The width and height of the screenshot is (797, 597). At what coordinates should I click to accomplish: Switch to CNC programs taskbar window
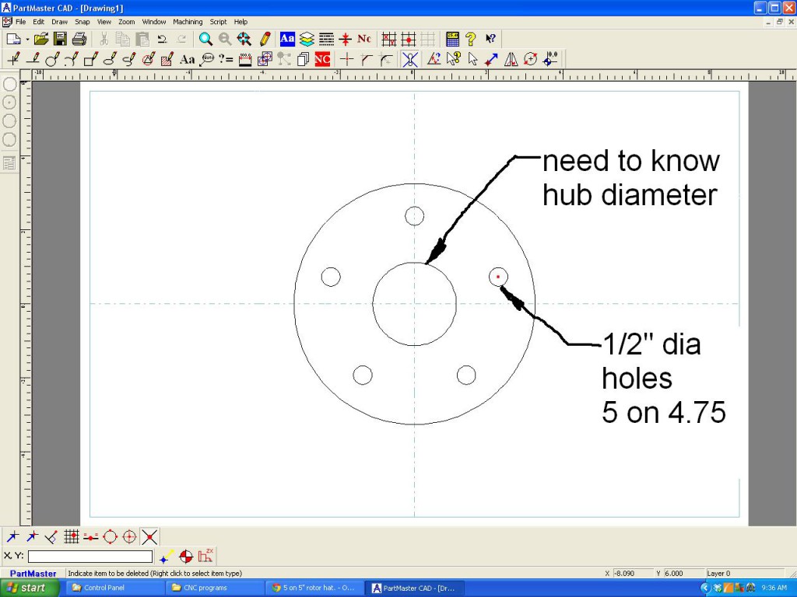click(215, 588)
